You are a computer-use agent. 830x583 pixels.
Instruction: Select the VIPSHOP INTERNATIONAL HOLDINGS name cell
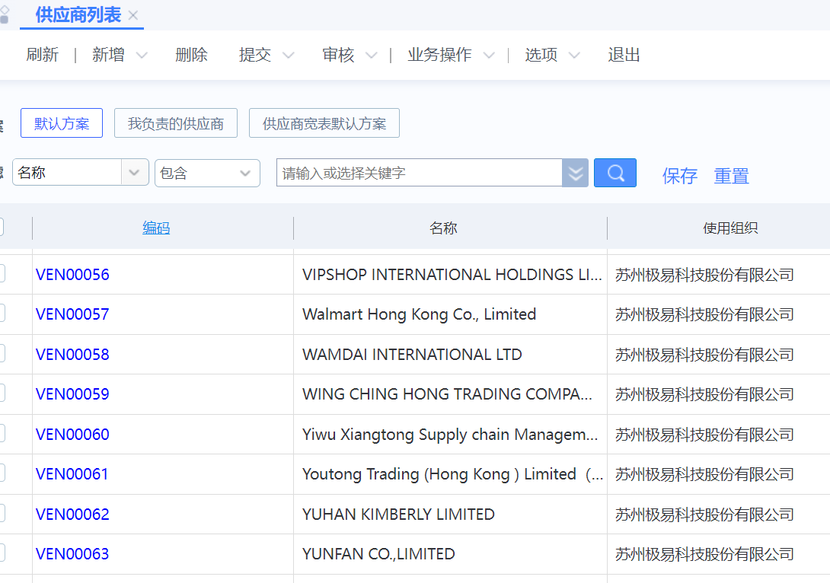coord(452,275)
